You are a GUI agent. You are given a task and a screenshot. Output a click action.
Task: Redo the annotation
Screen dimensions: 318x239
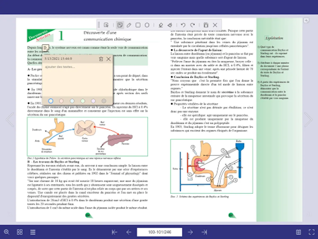coord(192,25)
